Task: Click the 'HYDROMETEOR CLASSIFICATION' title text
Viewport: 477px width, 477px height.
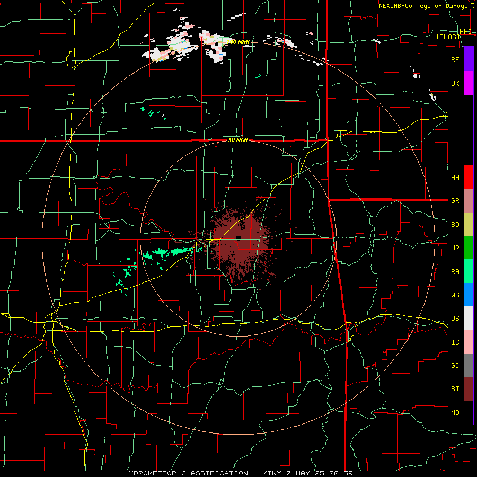Action: 186,473
